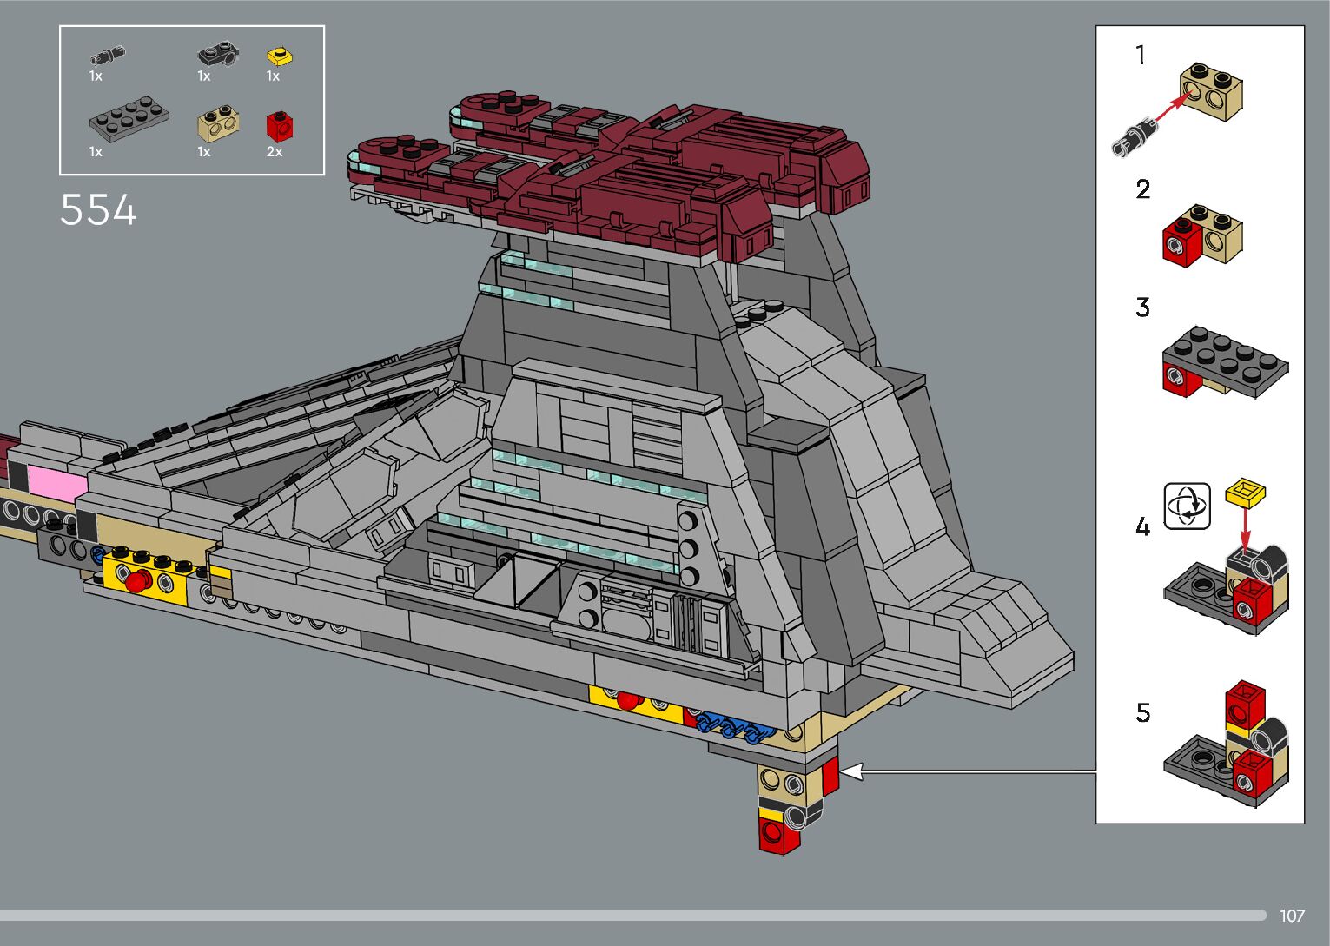The height and width of the screenshot is (946, 1330).
Task: Click the step number 554
Action: tap(98, 210)
